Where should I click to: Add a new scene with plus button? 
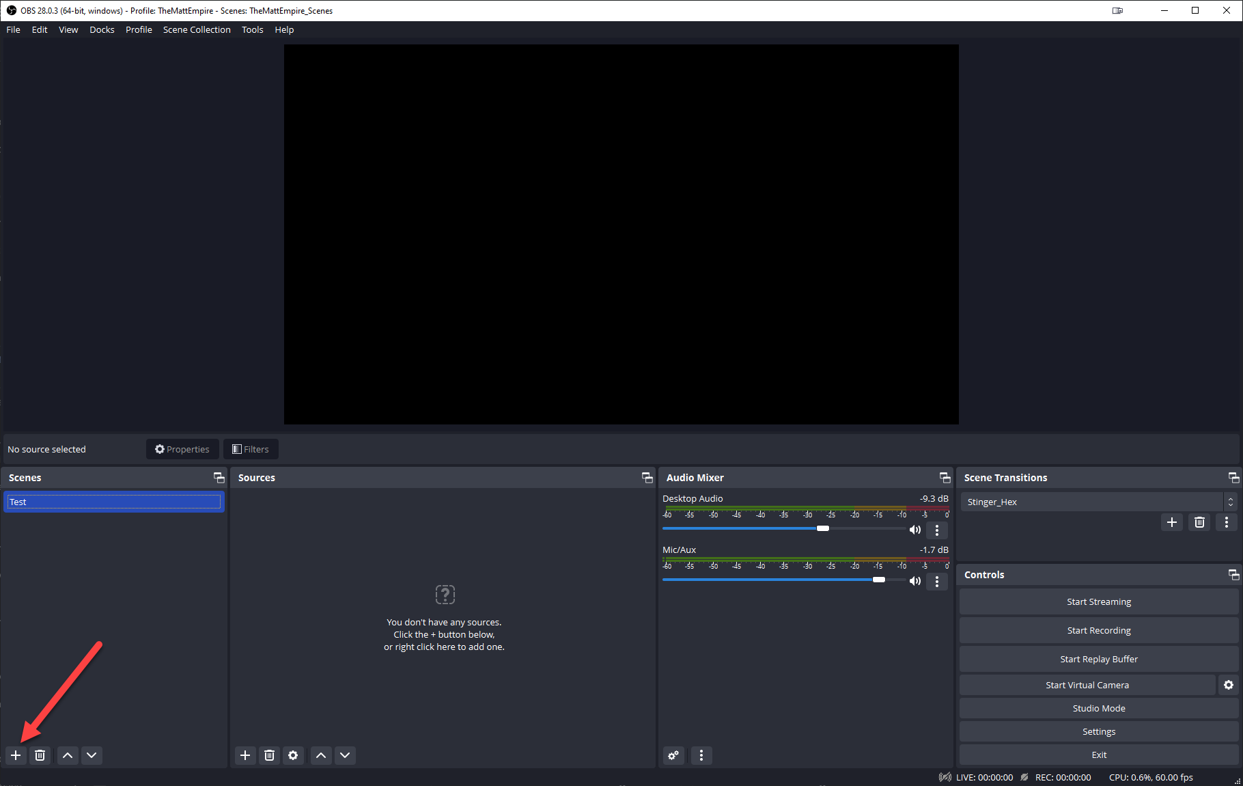point(16,755)
